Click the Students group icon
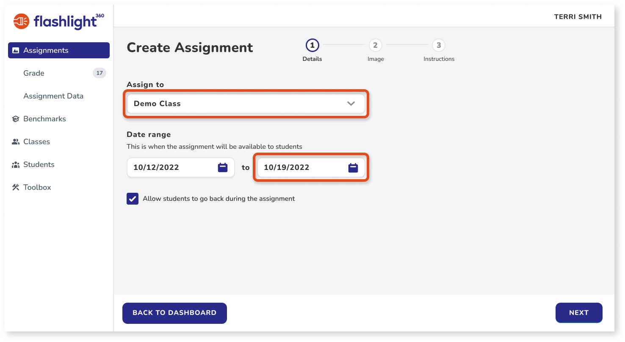Viewport: 625px width, 342px height. click(x=15, y=164)
